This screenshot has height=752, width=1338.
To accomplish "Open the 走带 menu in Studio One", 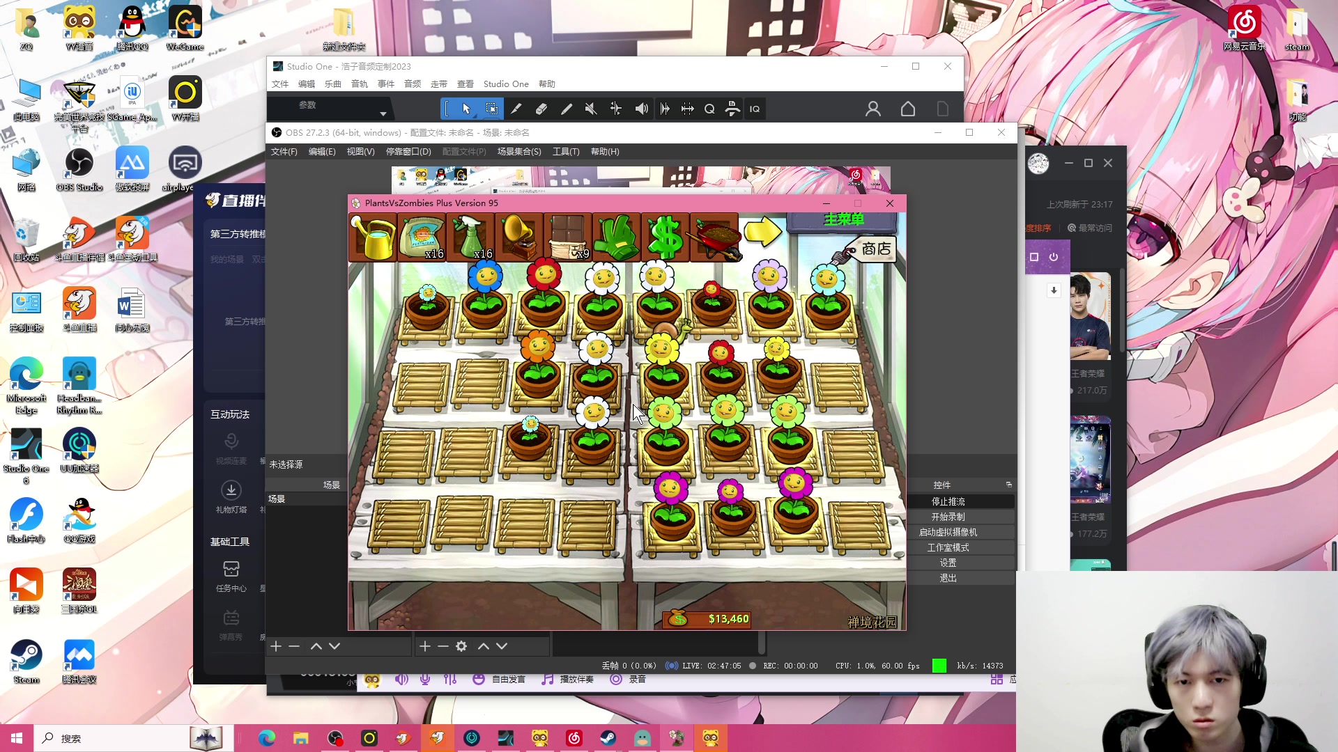I will [x=439, y=84].
